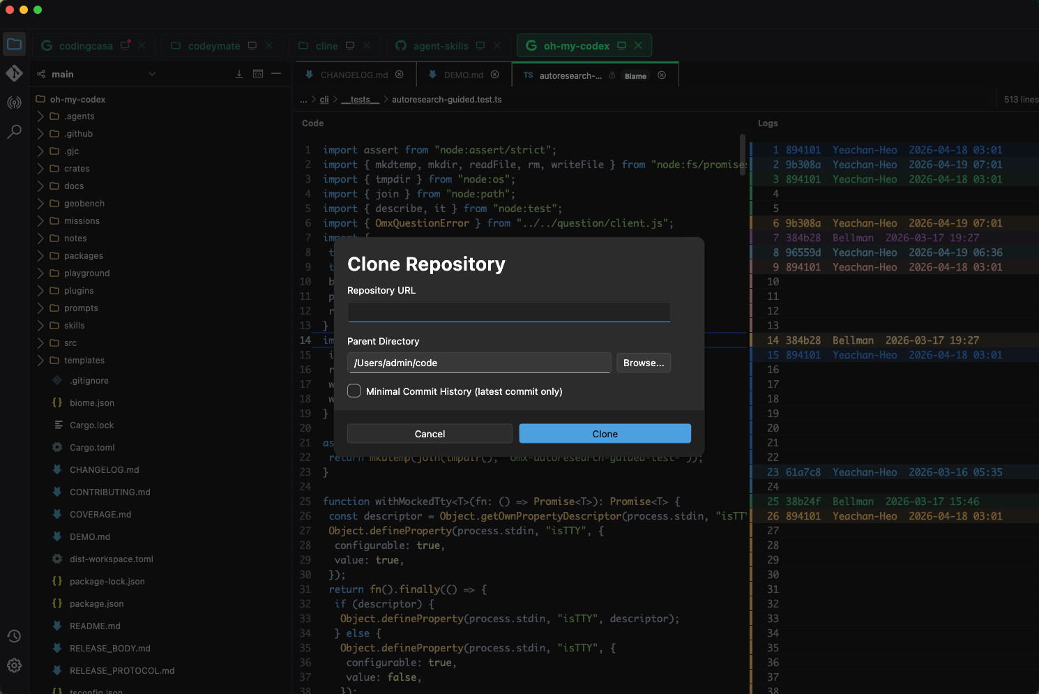
Task: Click the monitor icon on codeymate tab
Action: point(252,45)
